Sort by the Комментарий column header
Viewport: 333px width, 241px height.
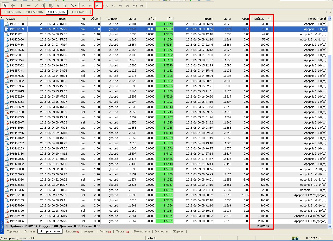coord(299,19)
